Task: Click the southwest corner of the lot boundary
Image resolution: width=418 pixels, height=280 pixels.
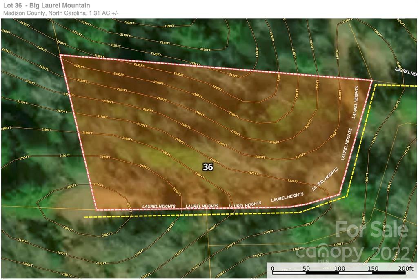Action: 97,210
